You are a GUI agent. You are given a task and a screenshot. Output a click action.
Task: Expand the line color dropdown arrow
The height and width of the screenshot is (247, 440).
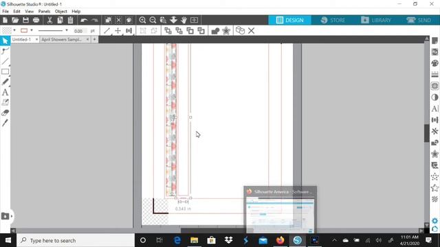tap(32, 30)
